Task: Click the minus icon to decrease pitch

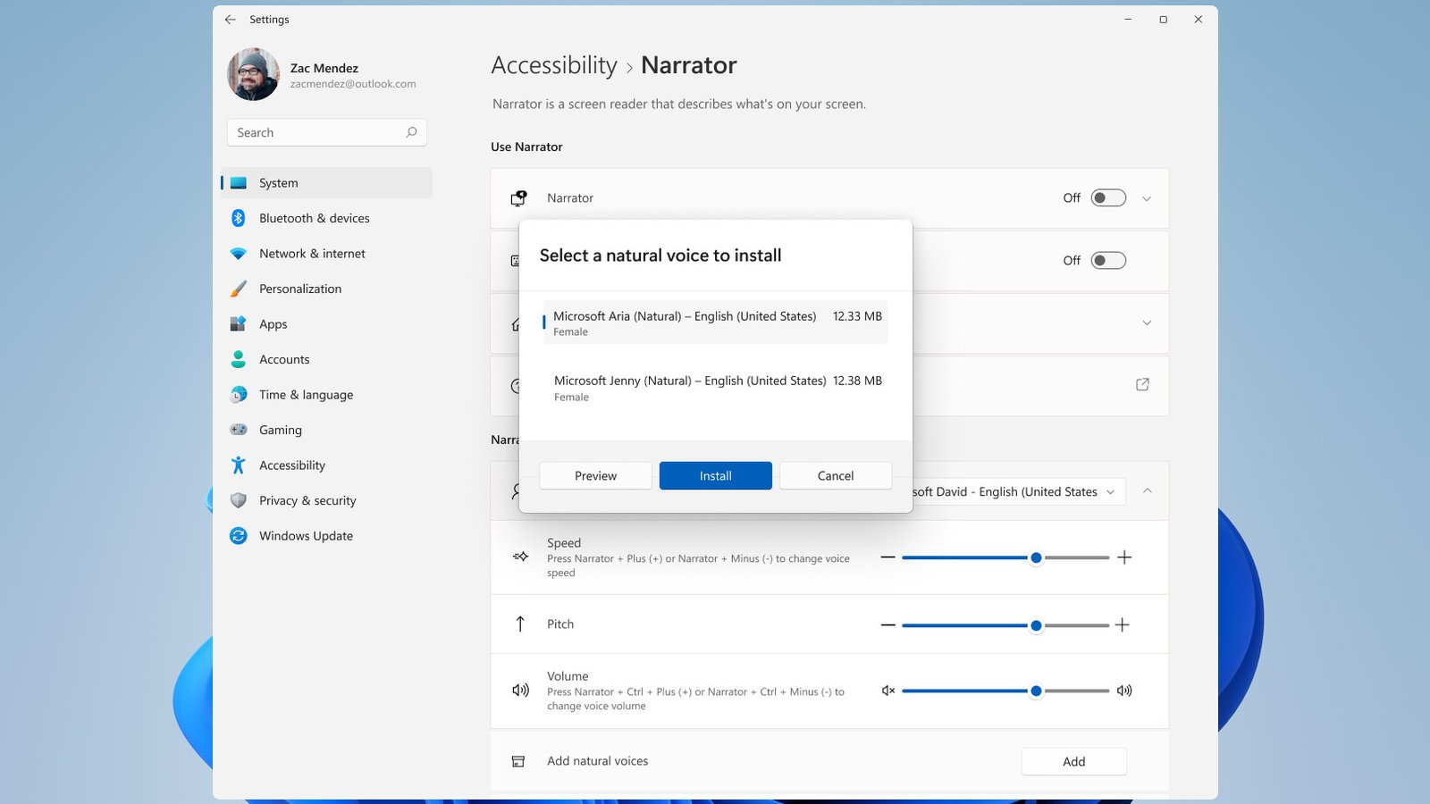Action: click(x=887, y=625)
